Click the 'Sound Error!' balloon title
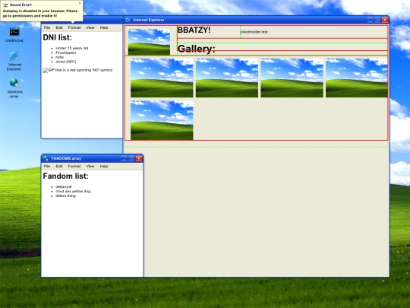This screenshot has width=410, height=308. (20, 5)
